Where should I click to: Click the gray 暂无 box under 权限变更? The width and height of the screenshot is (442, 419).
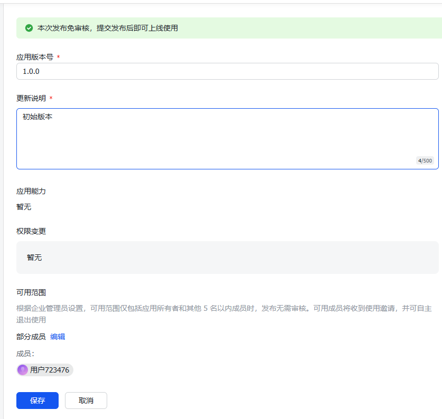pyautogui.click(x=227, y=258)
